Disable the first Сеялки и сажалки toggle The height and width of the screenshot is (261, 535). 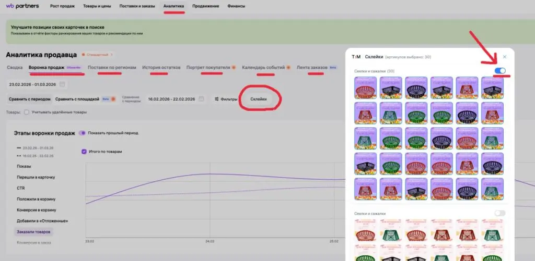[x=500, y=71]
